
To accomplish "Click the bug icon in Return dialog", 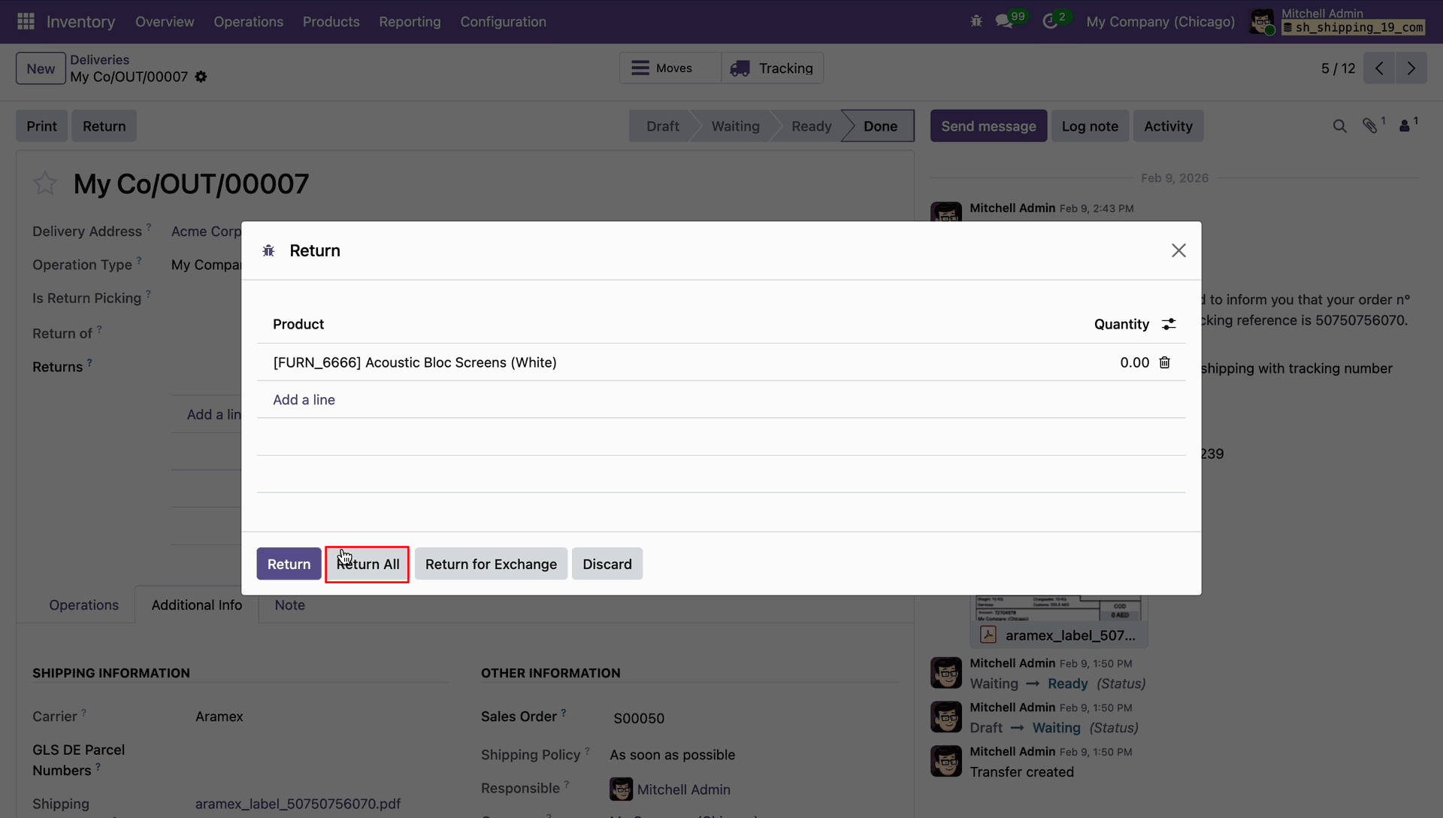I will point(268,251).
